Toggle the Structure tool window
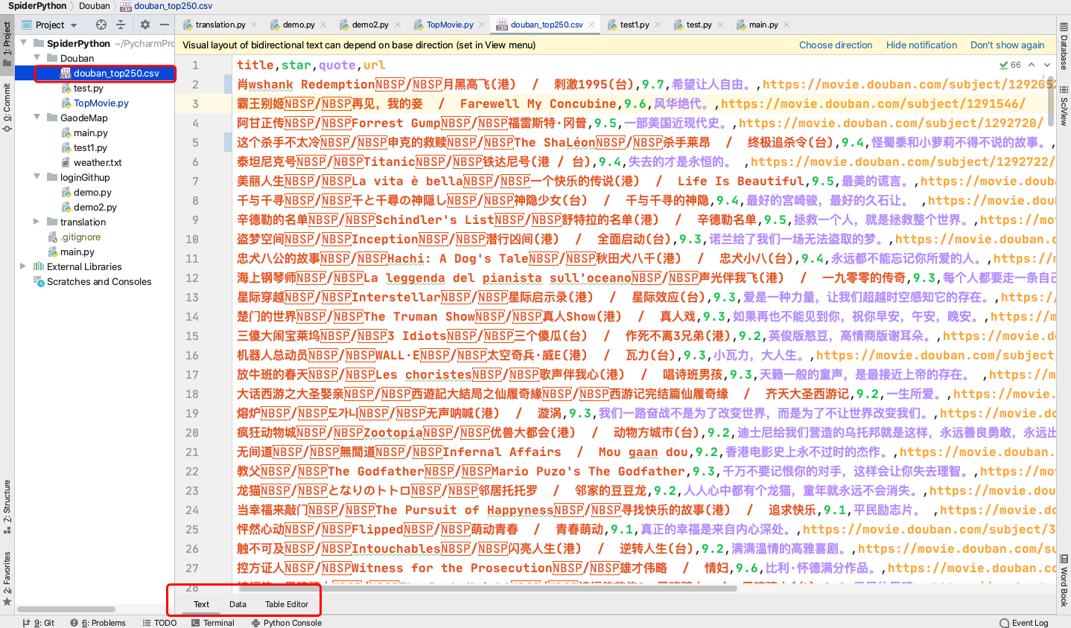 click(7, 507)
